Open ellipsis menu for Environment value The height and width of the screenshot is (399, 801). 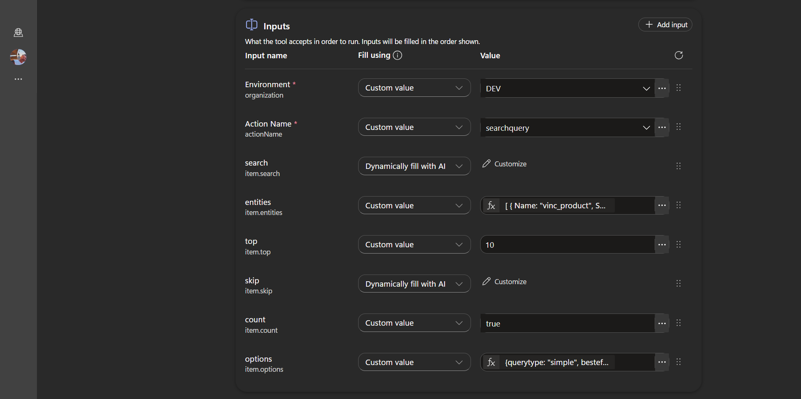pos(662,88)
